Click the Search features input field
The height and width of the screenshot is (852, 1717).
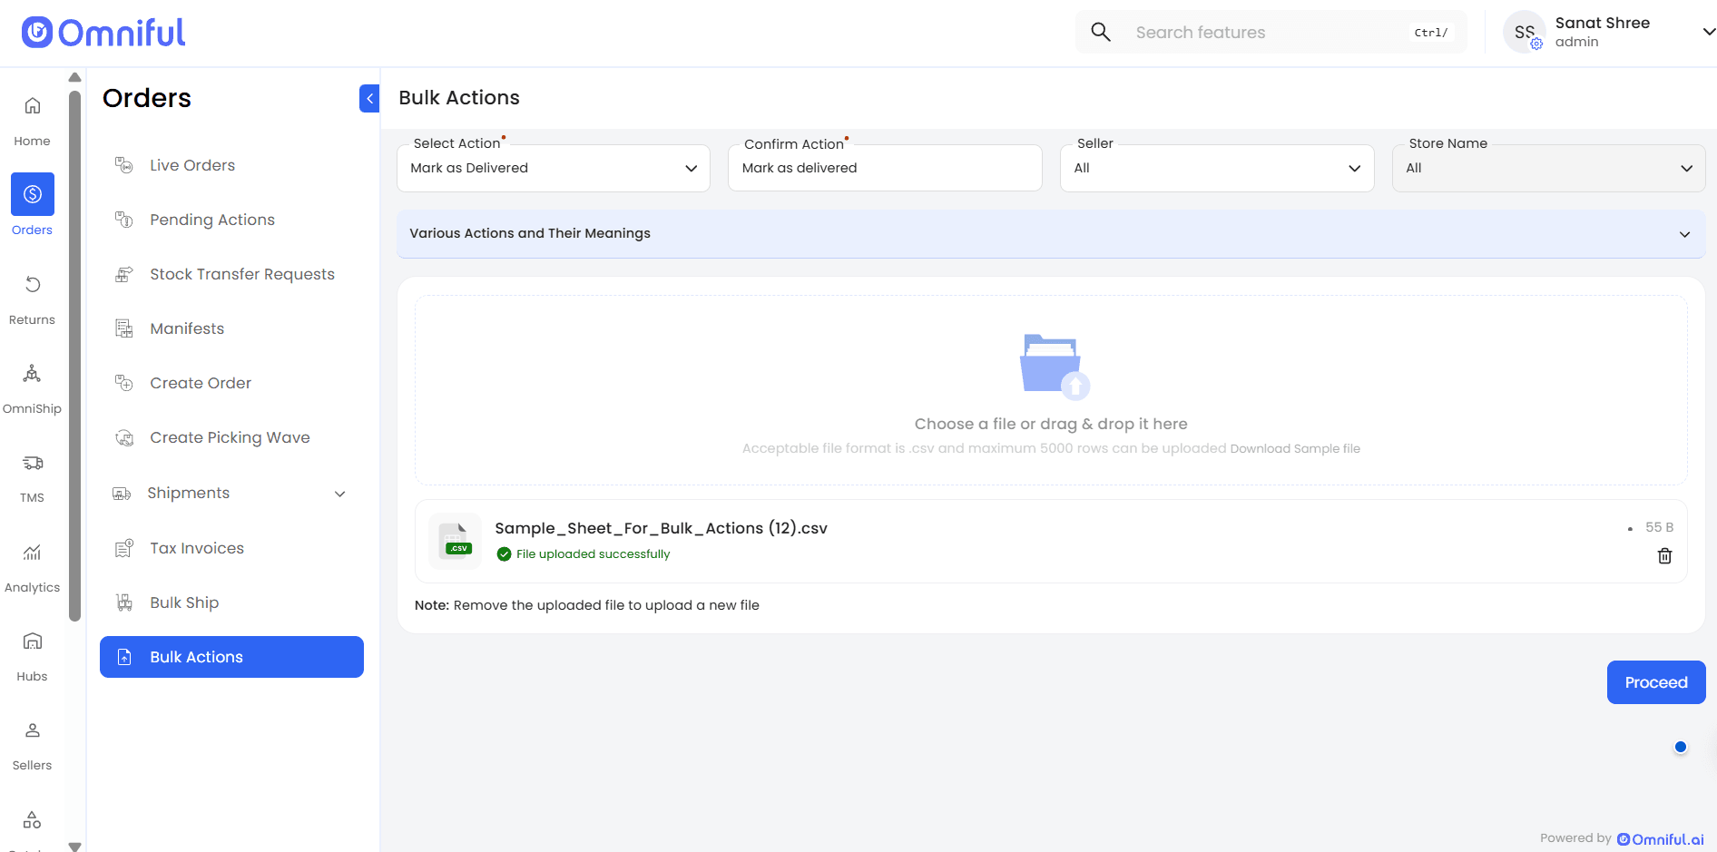1266,33
